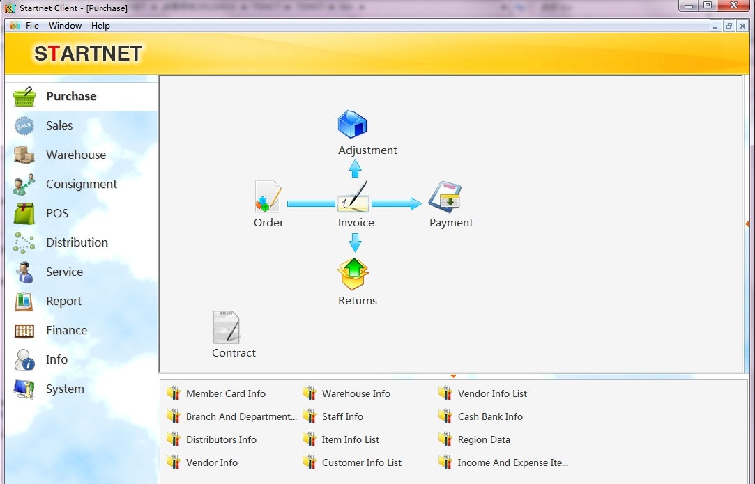Minimize the inner Purchase child window
The width and height of the screenshot is (755, 484).
pyautogui.click(x=715, y=26)
